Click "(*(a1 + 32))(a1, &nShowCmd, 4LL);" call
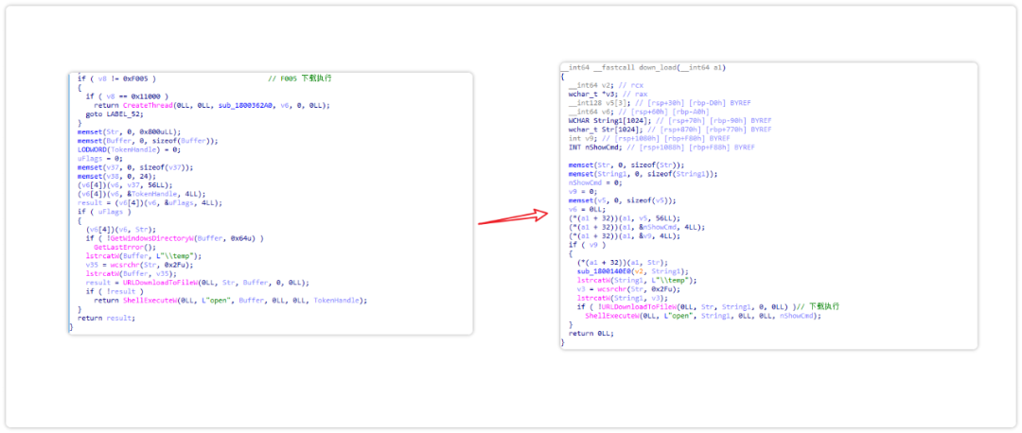The height and width of the screenshot is (433, 1022). [636, 227]
